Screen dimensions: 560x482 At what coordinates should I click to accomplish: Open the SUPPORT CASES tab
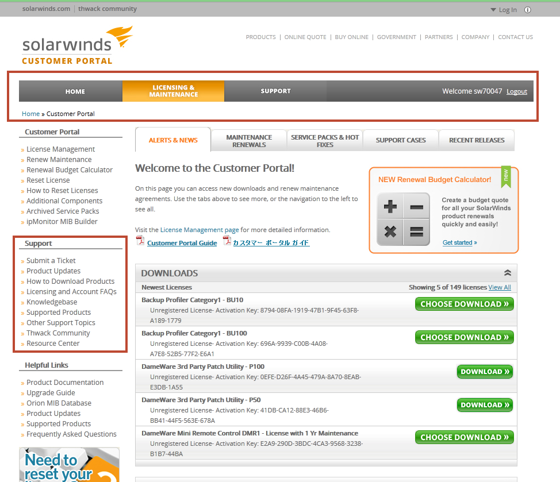pos(400,140)
